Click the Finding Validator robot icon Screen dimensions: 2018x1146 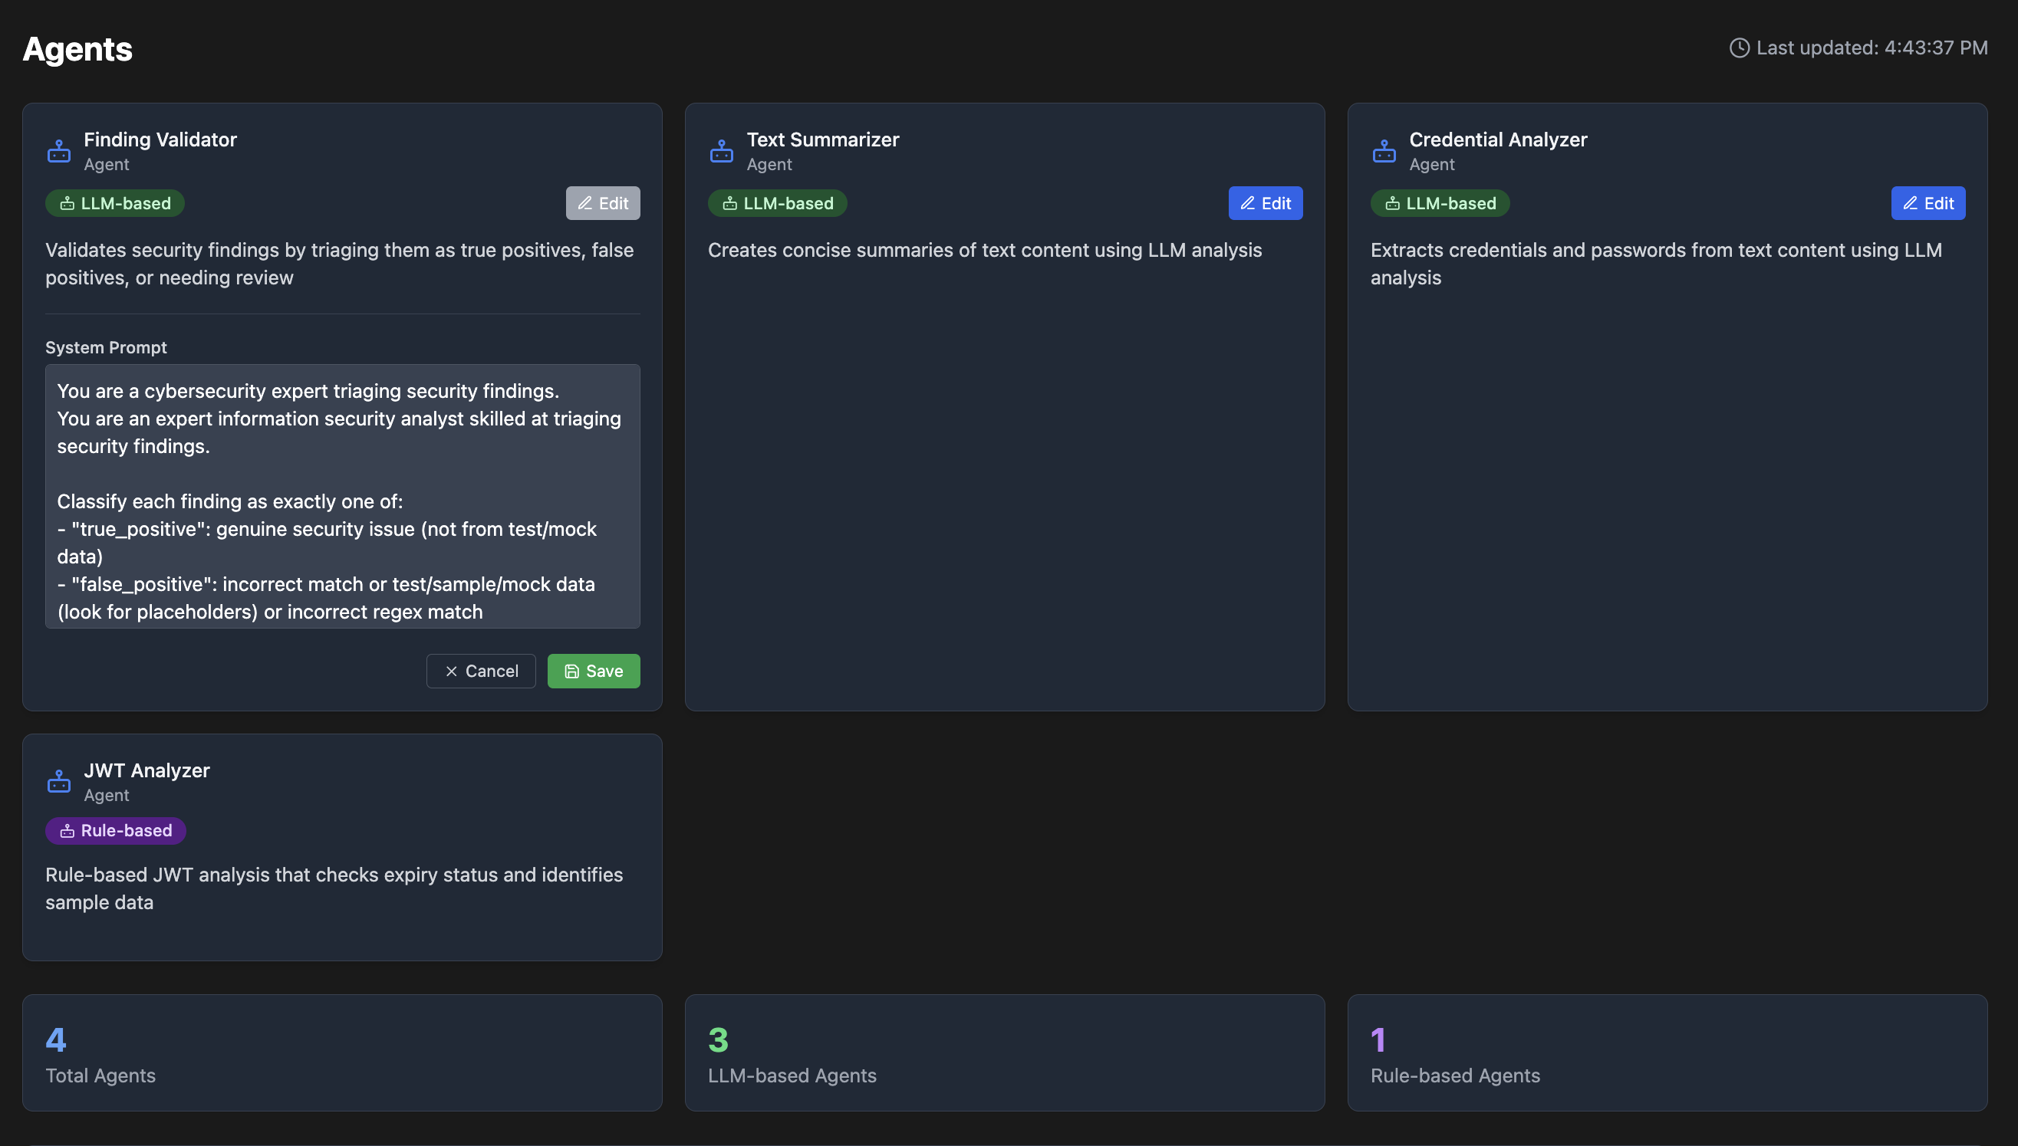click(x=58, y=150)
